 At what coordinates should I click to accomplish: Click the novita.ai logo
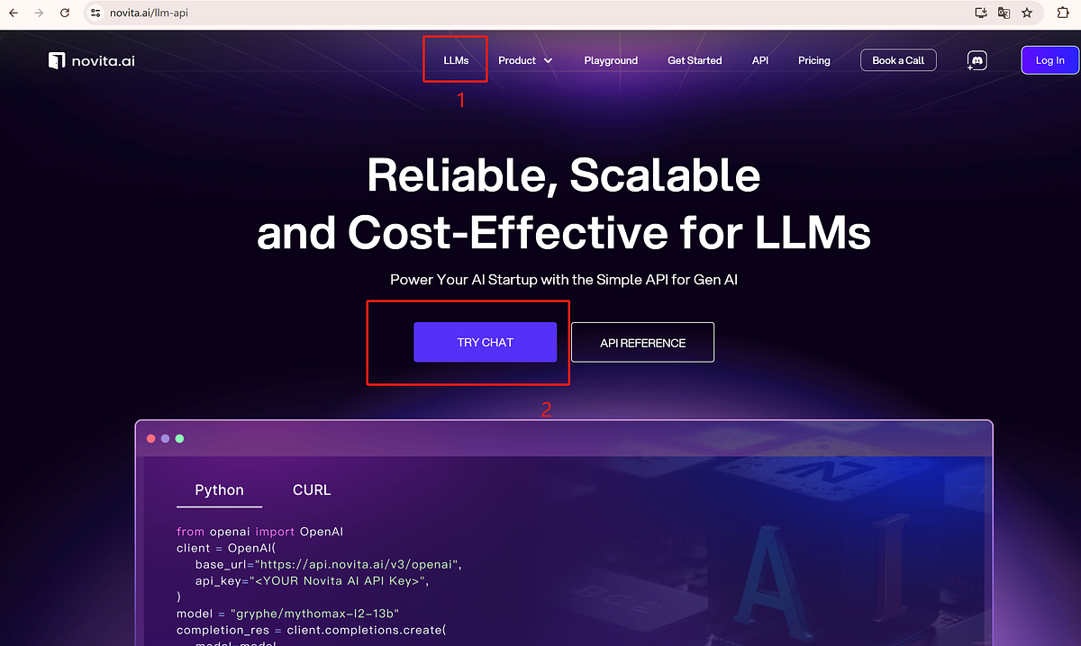coord(92,60)
